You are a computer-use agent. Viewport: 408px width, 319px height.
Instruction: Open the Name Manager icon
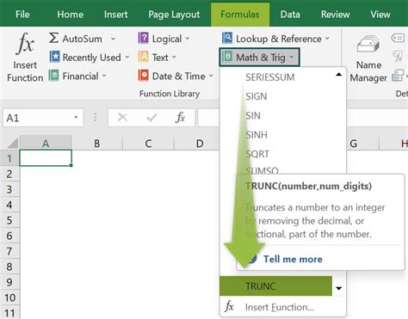tap(368, 45)
